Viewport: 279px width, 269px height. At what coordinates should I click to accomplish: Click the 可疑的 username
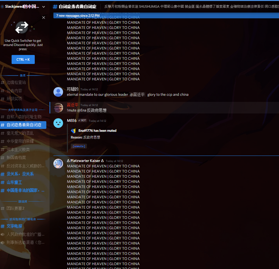[73, 89]
